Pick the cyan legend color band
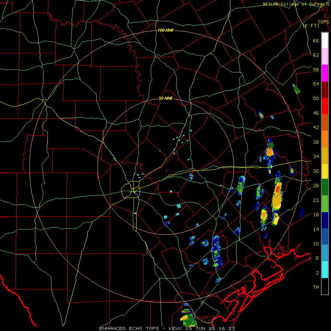 click(x=325, y=270)
